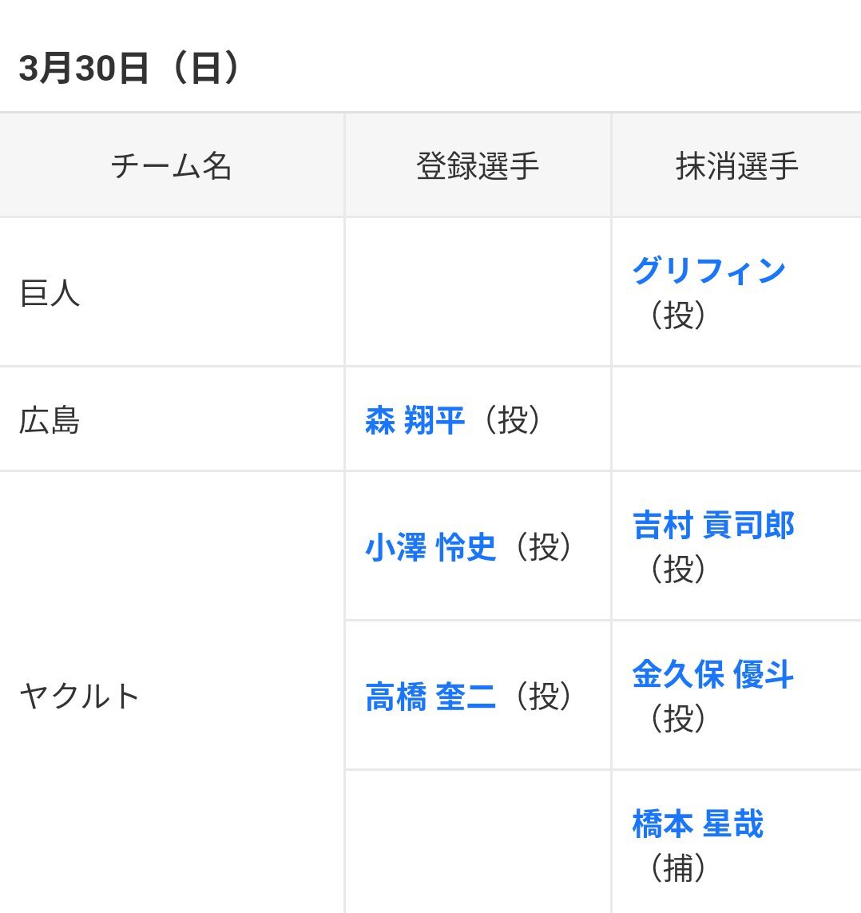The height and width of the screenshot is (913, 861).
Task: Click the empty 登録選手 cell for 巨人
Action: tap(478, 292)
